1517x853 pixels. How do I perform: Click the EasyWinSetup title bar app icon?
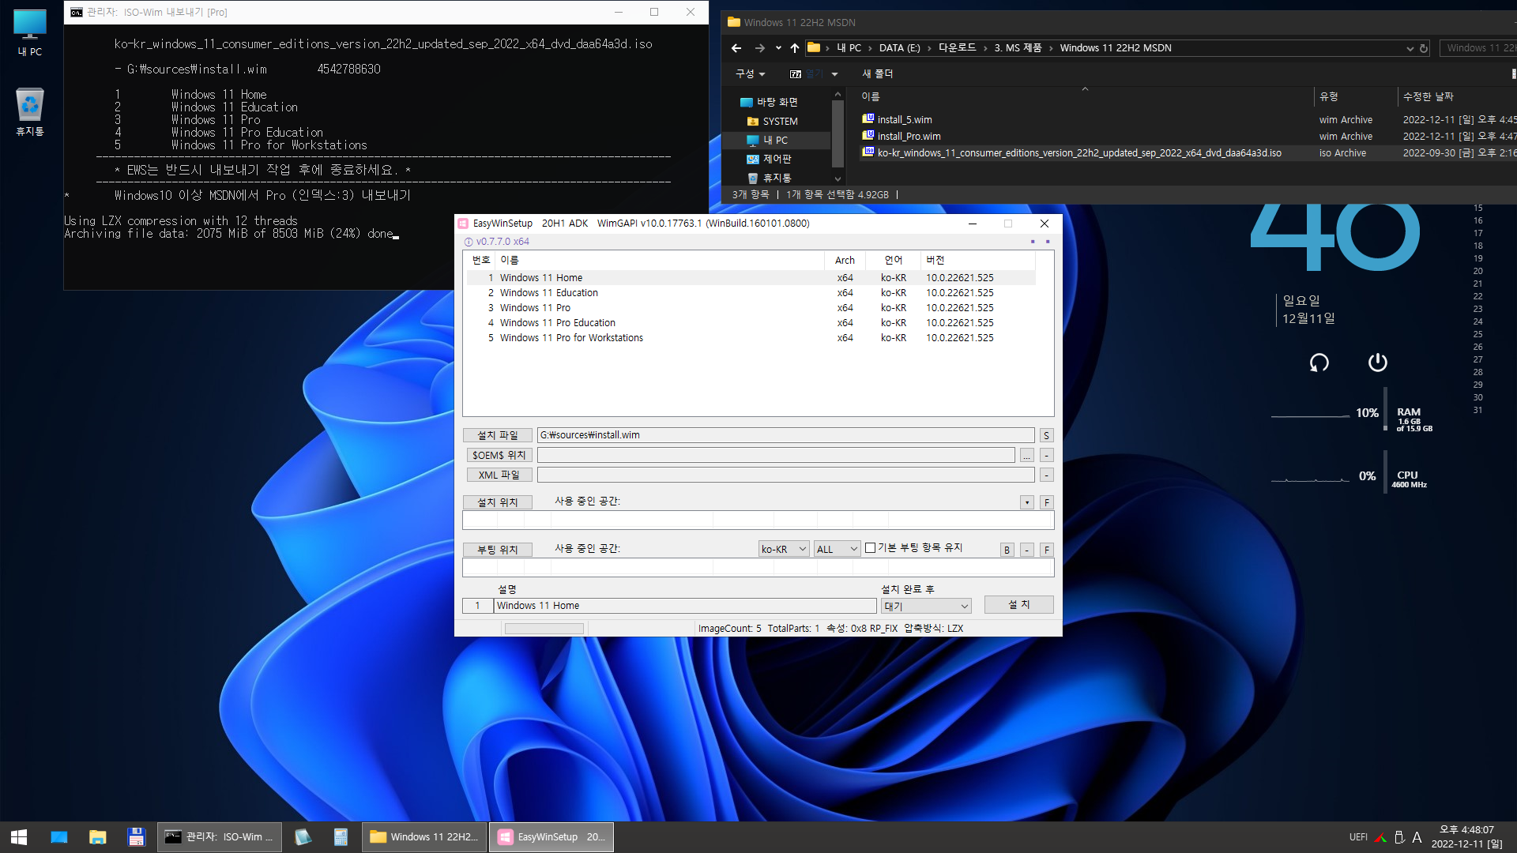coord(464,224)
